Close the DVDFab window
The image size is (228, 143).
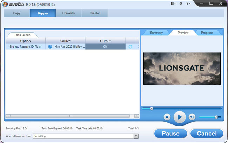click(221, 3)
